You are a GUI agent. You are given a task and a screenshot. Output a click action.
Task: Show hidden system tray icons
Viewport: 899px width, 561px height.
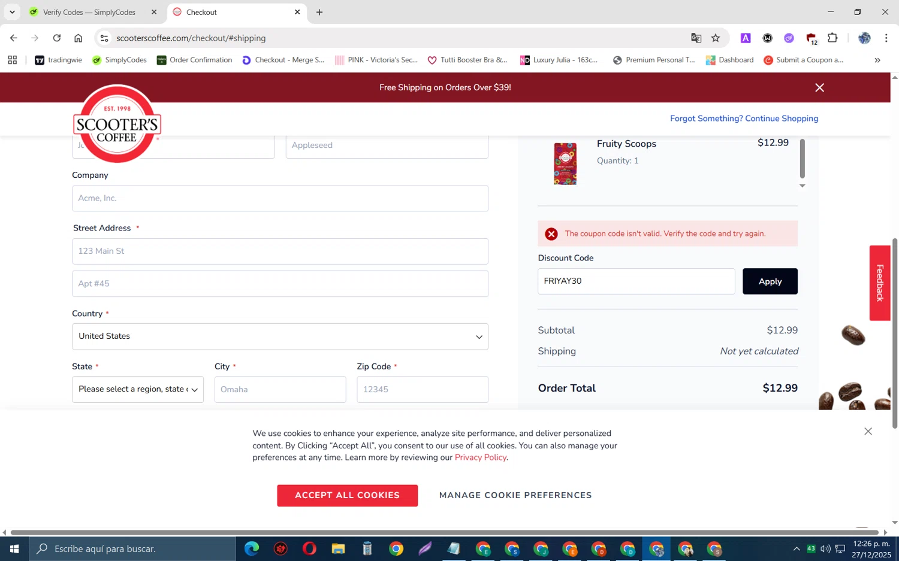[x=797, y=548]
